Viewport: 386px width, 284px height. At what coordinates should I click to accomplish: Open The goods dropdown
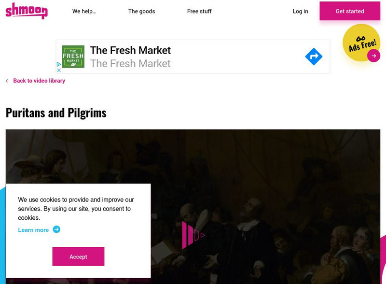click(141, 11)
